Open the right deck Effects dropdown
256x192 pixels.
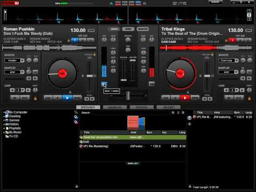[x=236, y=60]
